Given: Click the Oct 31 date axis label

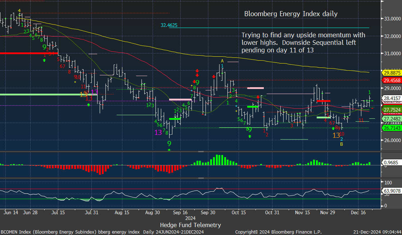Looking at the screenshot, I should pyautogui.click(x=272, y=212).
